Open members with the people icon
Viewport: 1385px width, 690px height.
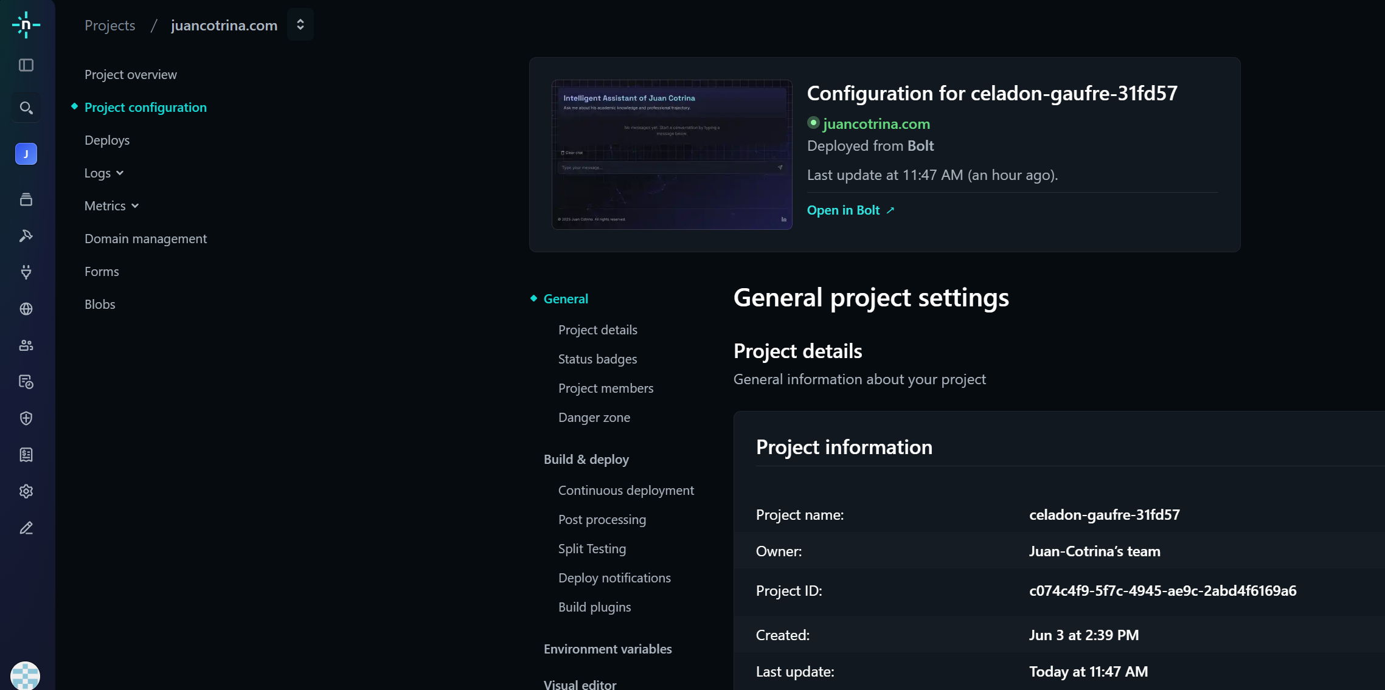pos(26,345)
